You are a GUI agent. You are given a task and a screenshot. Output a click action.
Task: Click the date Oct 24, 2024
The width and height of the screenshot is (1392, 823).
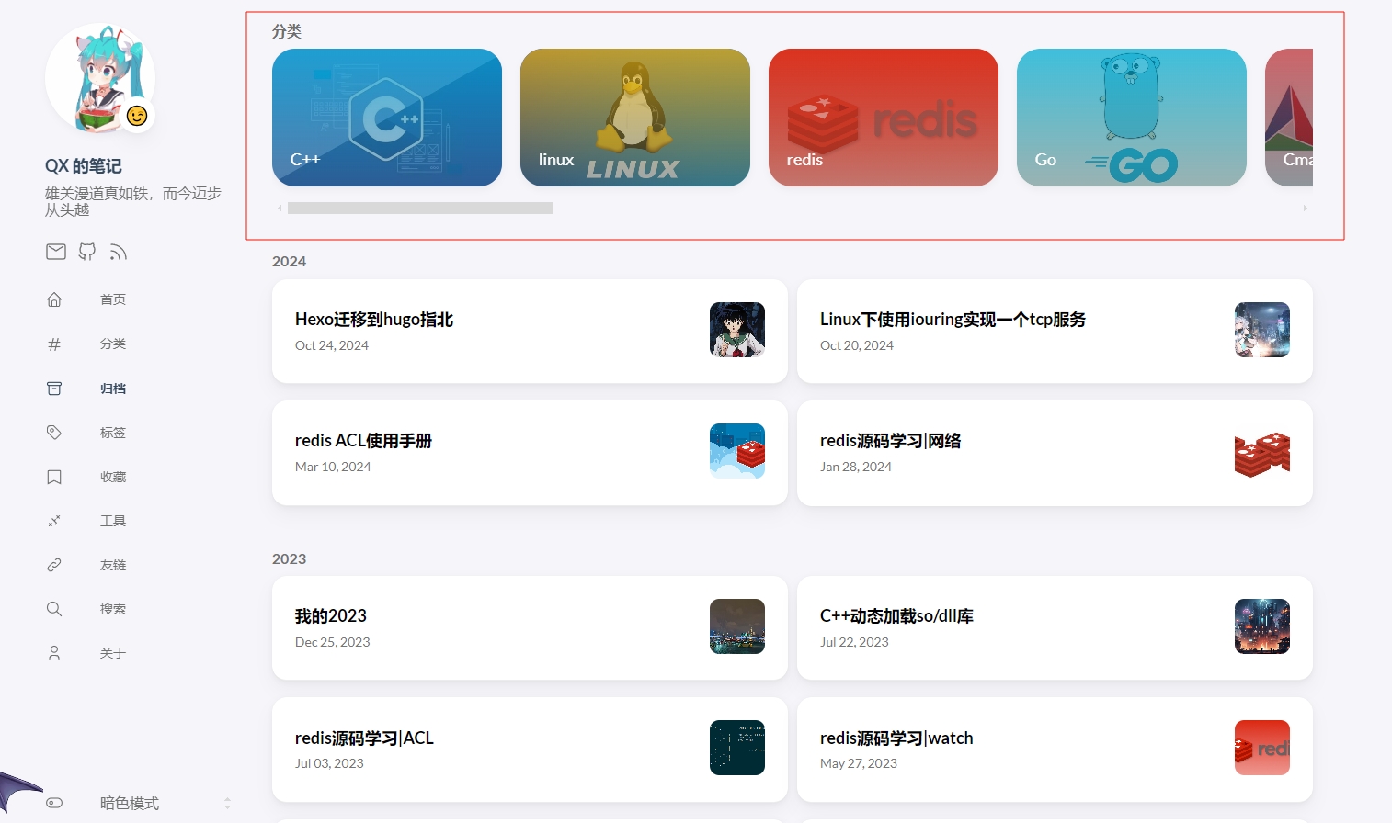(x=332, y=345)
